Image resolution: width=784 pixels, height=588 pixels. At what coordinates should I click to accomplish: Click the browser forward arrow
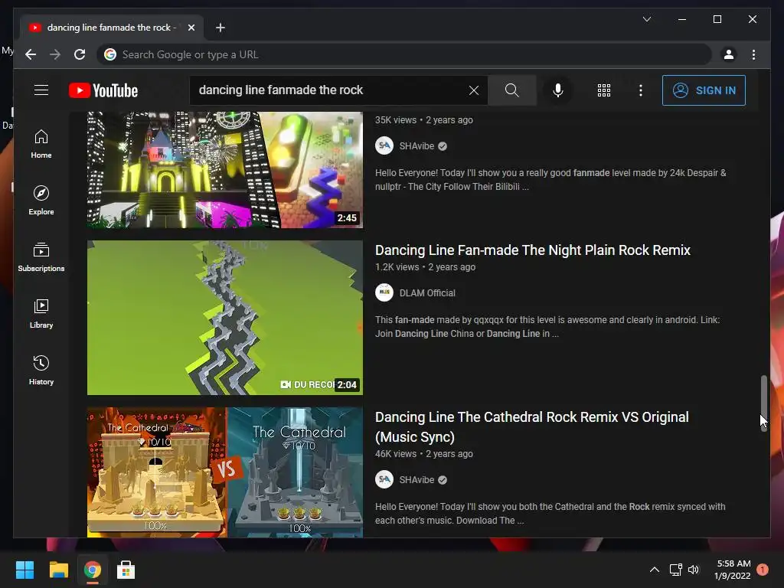tap(55, 54)
